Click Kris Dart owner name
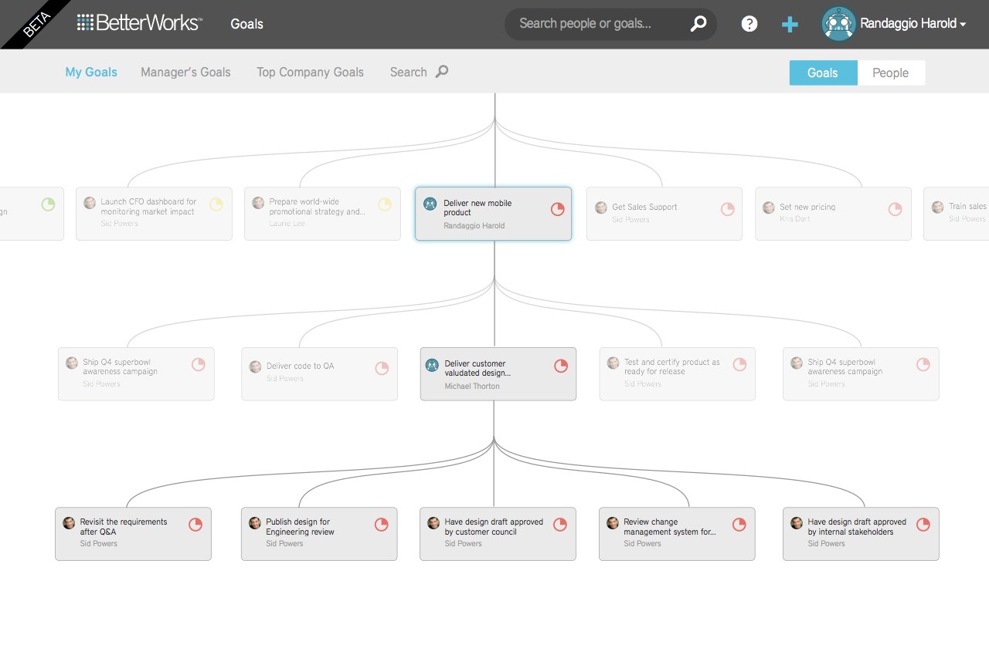The width and height of the screenshot is (989, 645). click(796, 219)
